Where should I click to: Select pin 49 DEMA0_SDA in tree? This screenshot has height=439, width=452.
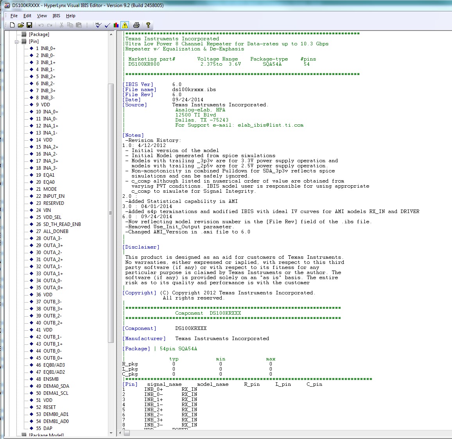52,386
